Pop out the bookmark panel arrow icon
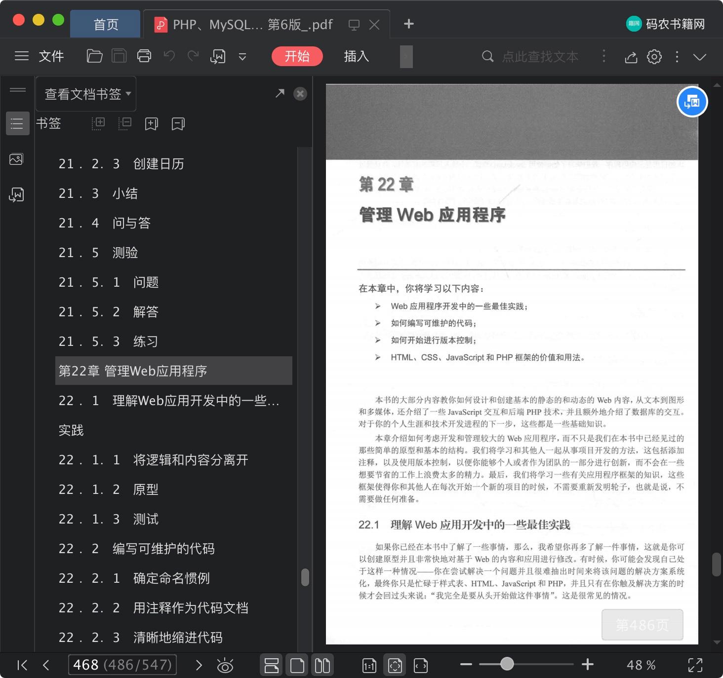 click(280, 93)
